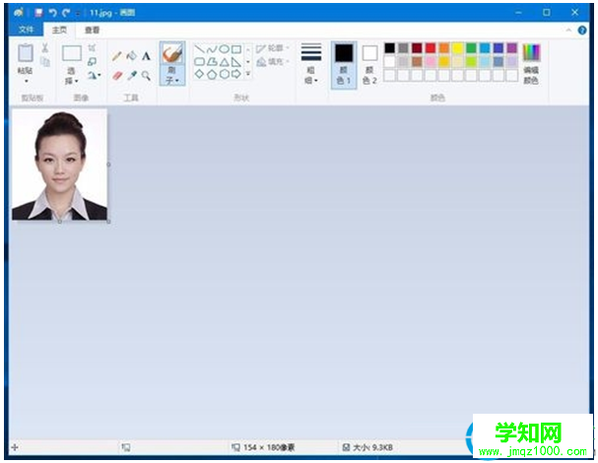Pick the dark red color swatch
The height and width of the screenshot is (463, 598).
click(x=417, y=48)
